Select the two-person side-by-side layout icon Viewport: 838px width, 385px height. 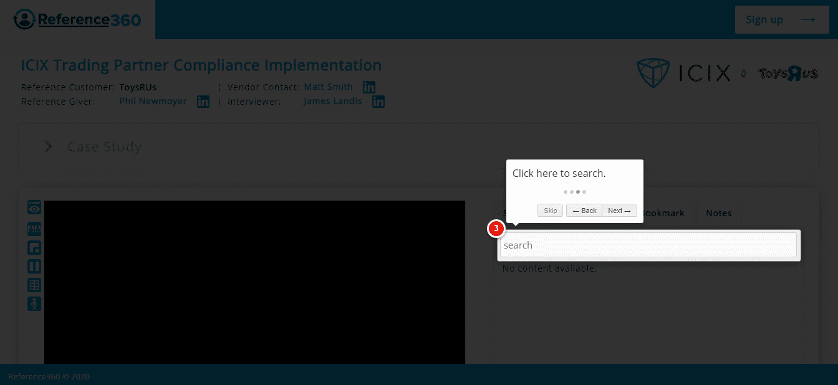point(34,229)
